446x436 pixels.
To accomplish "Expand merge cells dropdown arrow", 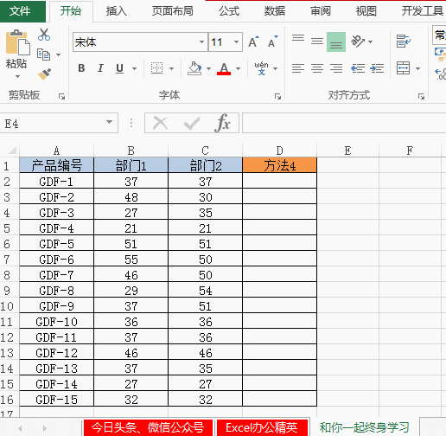I will pyautogui.click(x=417, y=68).
